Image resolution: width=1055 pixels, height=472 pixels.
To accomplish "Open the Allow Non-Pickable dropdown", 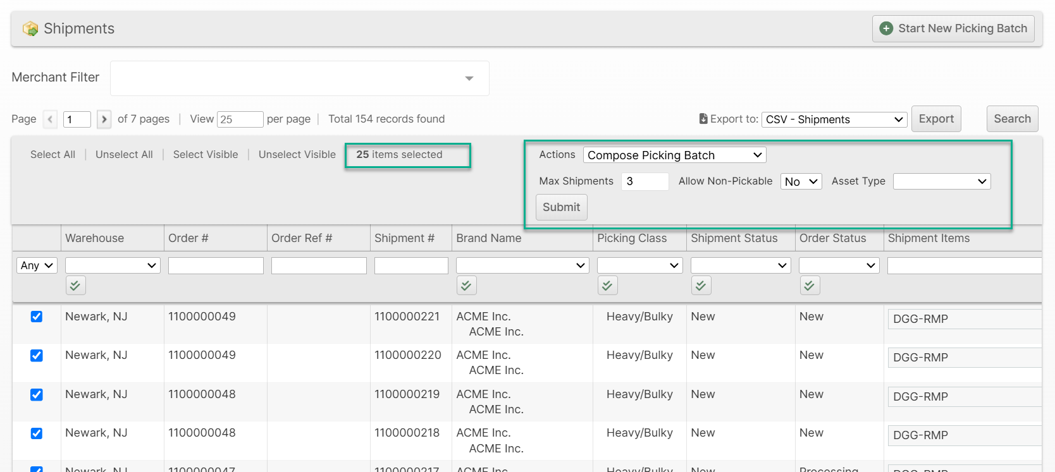I will 801,182.
